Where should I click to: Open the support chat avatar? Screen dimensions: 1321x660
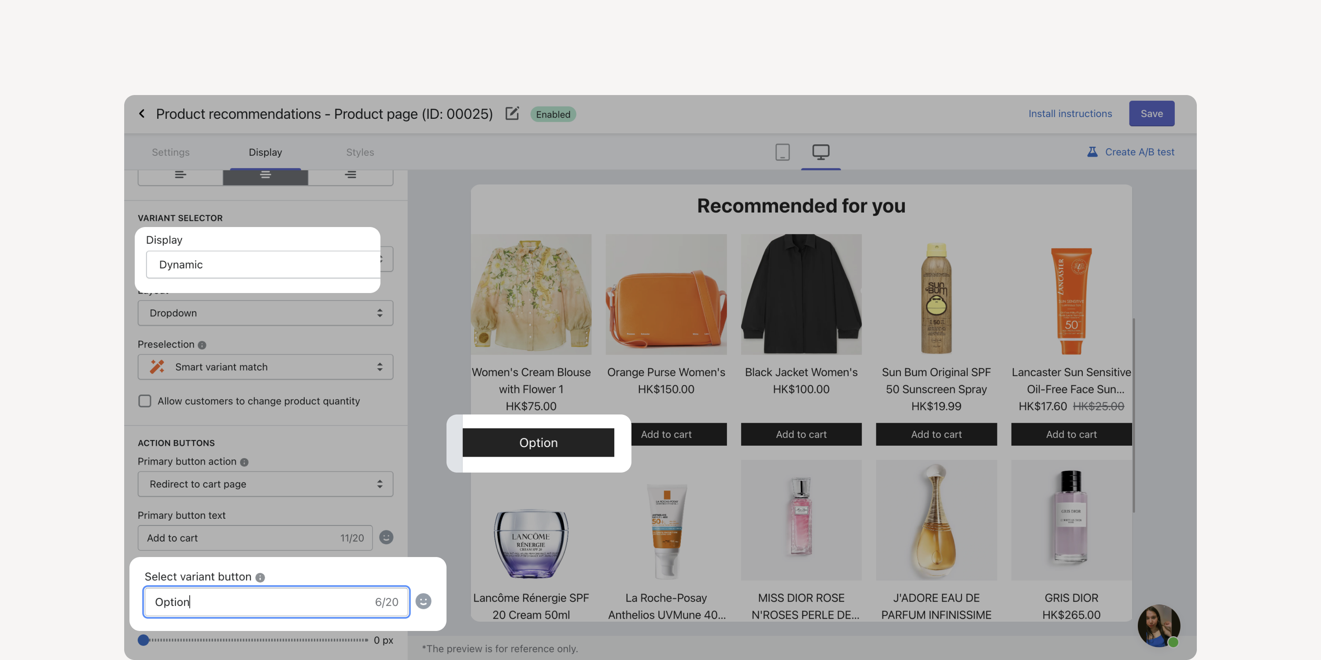click(x=1159, y=626)
